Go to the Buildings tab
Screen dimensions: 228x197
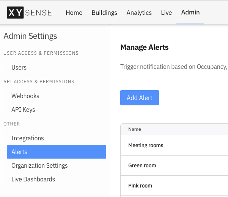[104, 13]
